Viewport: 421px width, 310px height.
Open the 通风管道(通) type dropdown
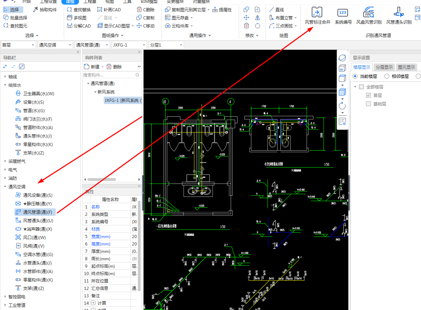92,45
